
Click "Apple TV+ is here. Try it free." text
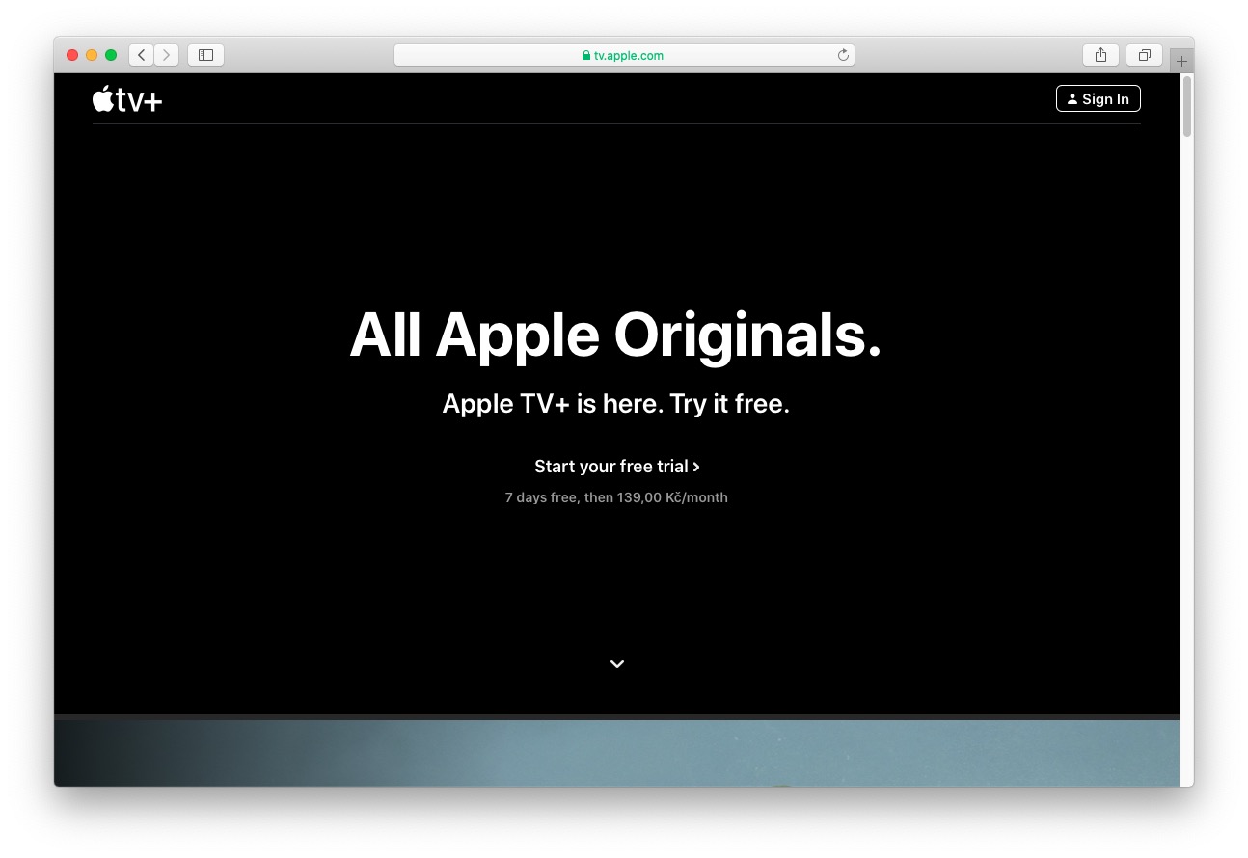click(x=616, y=403)
